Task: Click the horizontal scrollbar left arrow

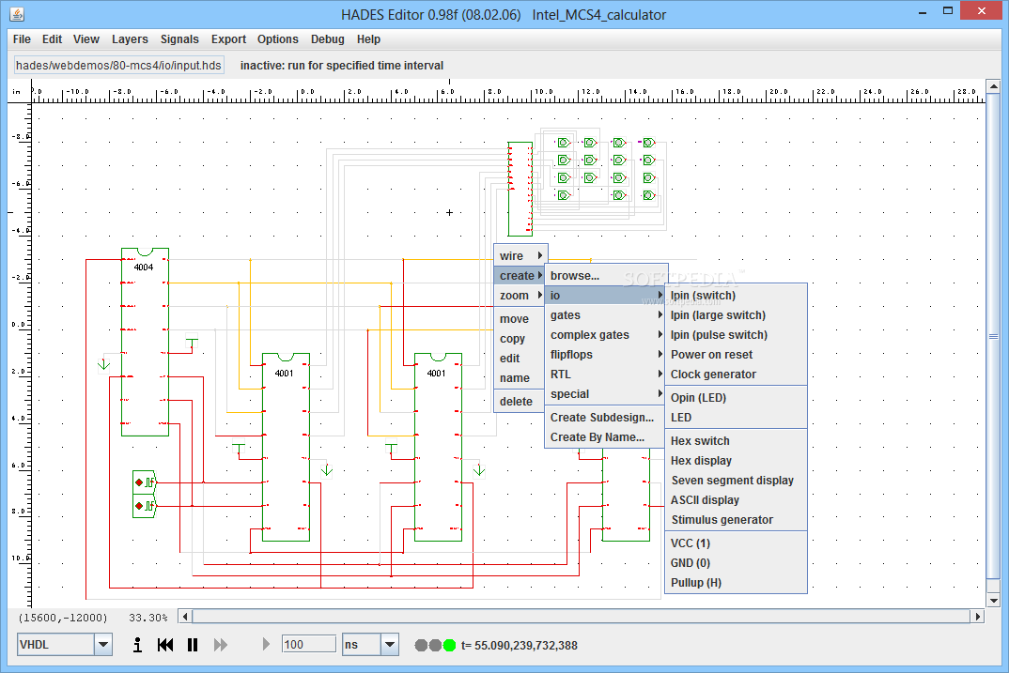Action: click(185, 617)
